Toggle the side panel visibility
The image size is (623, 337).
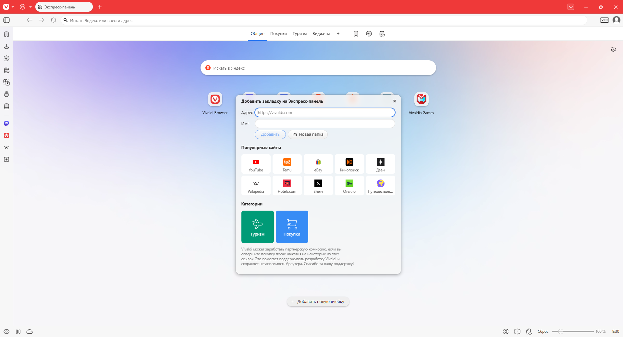(6, 20)
